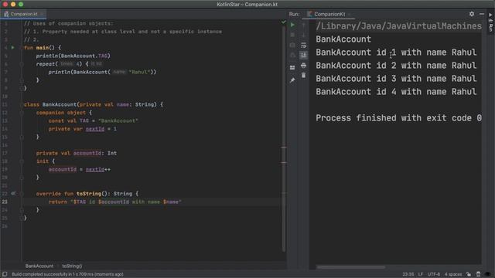This screenshot has height=278, width=495.
Task: Click the tool windows toggle in status bar corner
Action: click(5, 274)
